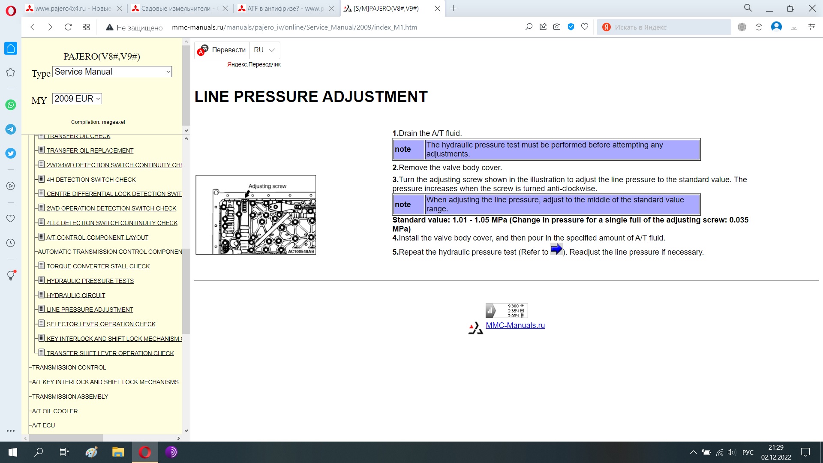Reload the current page

click(68, 27)
